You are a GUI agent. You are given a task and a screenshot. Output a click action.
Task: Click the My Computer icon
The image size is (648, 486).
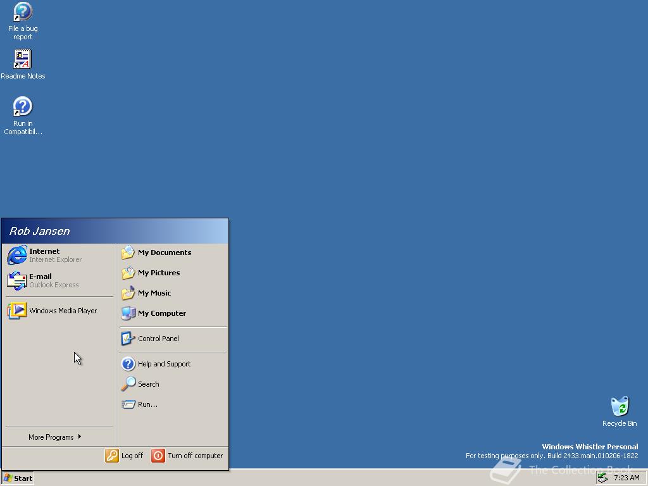pyautogui.click(x=128, y=313)
